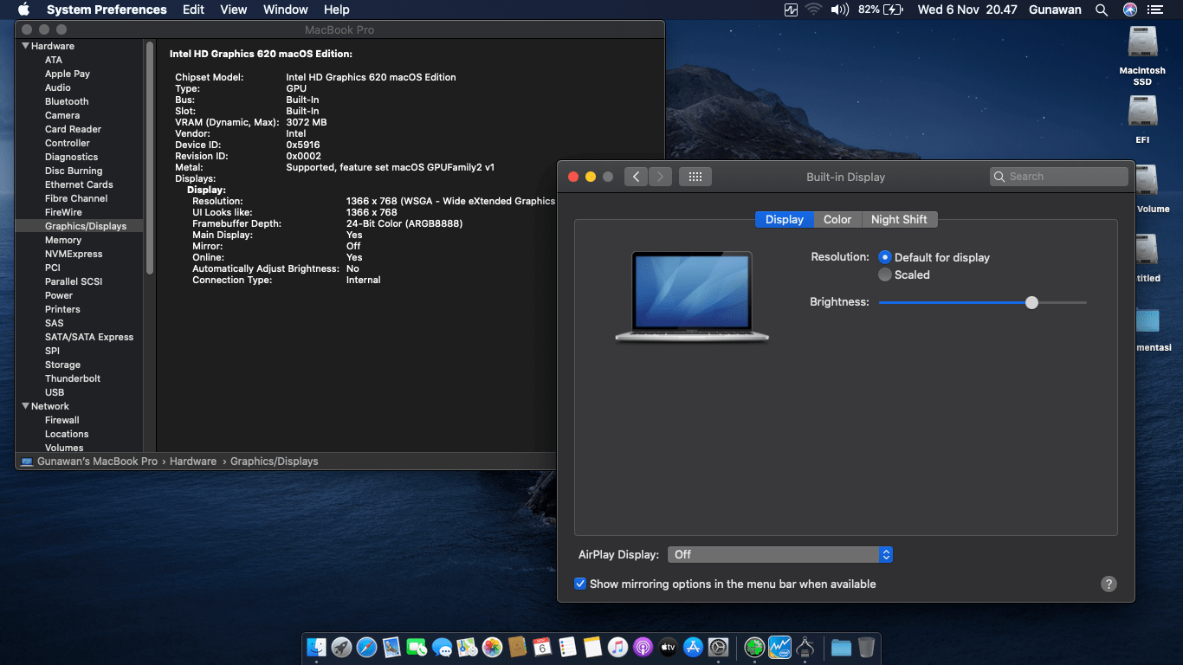Collapse the Hardware section in System Information

pos(24,45)
